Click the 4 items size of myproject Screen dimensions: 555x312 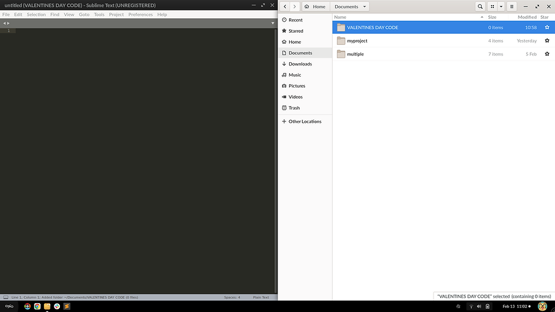click(x=496, y=40)
